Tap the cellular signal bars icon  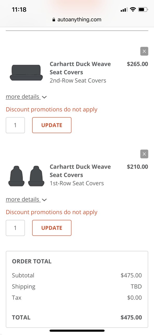[124, 10]
